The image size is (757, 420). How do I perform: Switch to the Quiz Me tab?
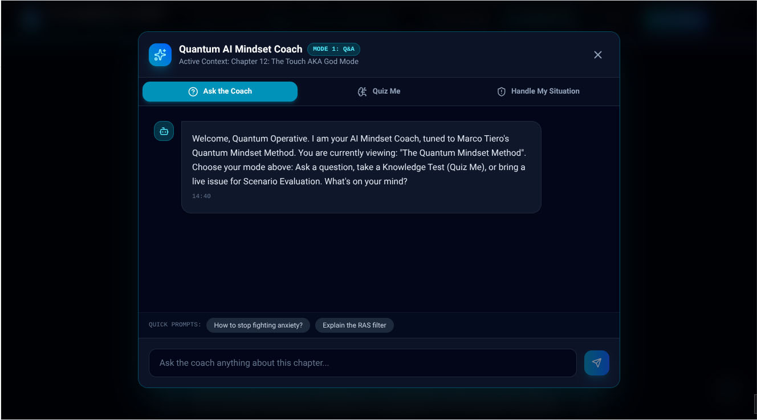coord(379,91)
